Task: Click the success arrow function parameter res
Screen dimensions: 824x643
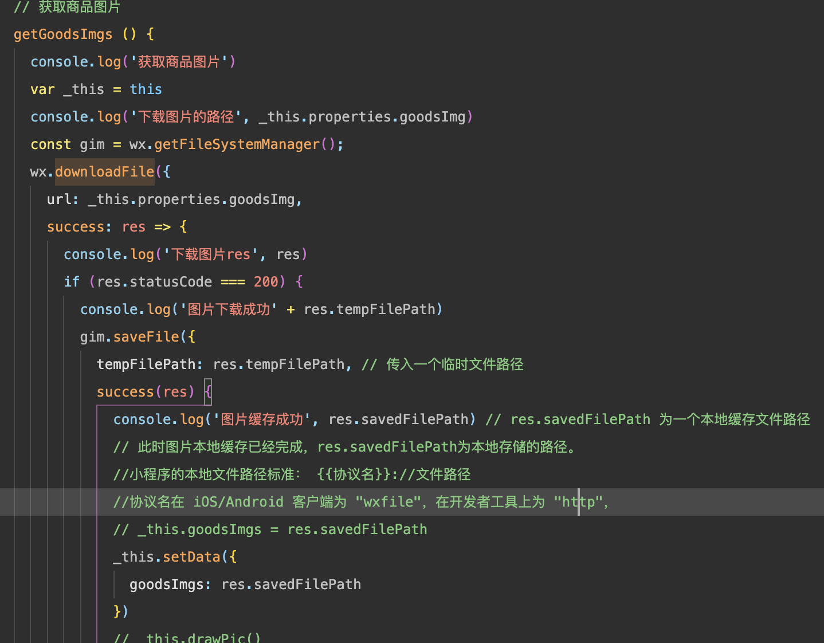Action: click(133, 226)
